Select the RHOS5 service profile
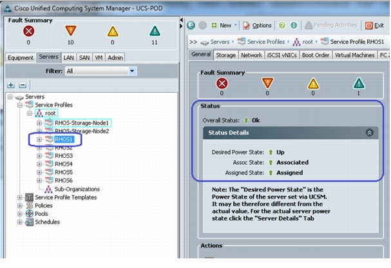Viewport: 391px width, 268px height. click(64, 172)
